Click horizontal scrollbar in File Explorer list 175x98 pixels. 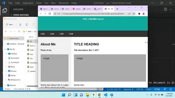pyautogui.click(x=32, y=86)
